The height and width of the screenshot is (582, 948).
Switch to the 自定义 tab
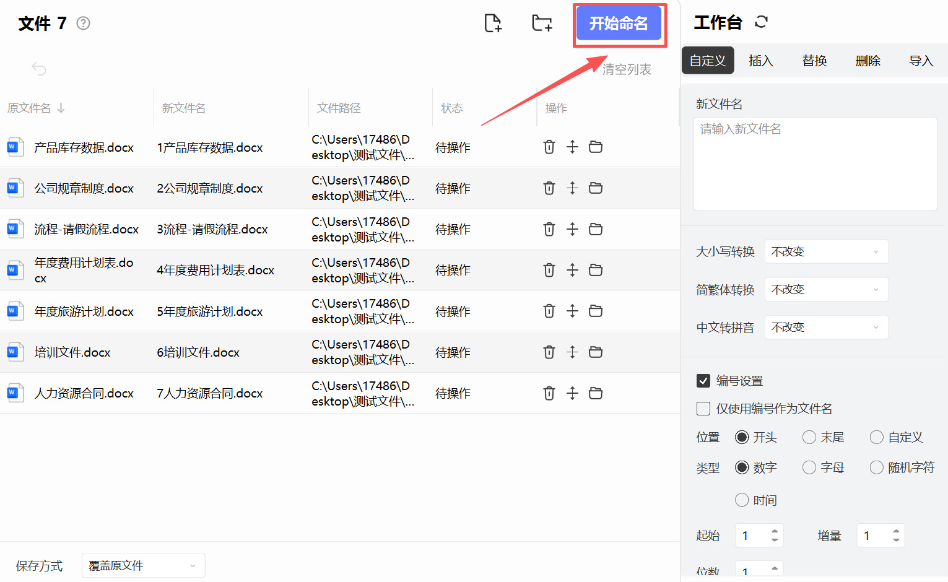click(x=708, y=61)
